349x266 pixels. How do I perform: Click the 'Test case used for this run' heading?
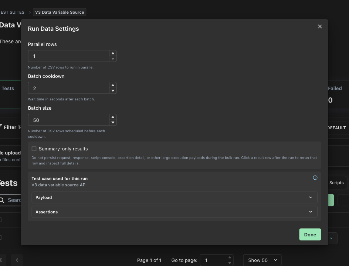coord(60,179)
